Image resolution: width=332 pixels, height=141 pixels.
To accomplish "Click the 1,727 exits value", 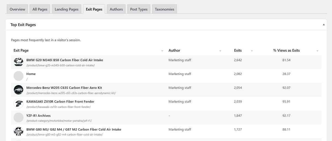I will (238, 129).
